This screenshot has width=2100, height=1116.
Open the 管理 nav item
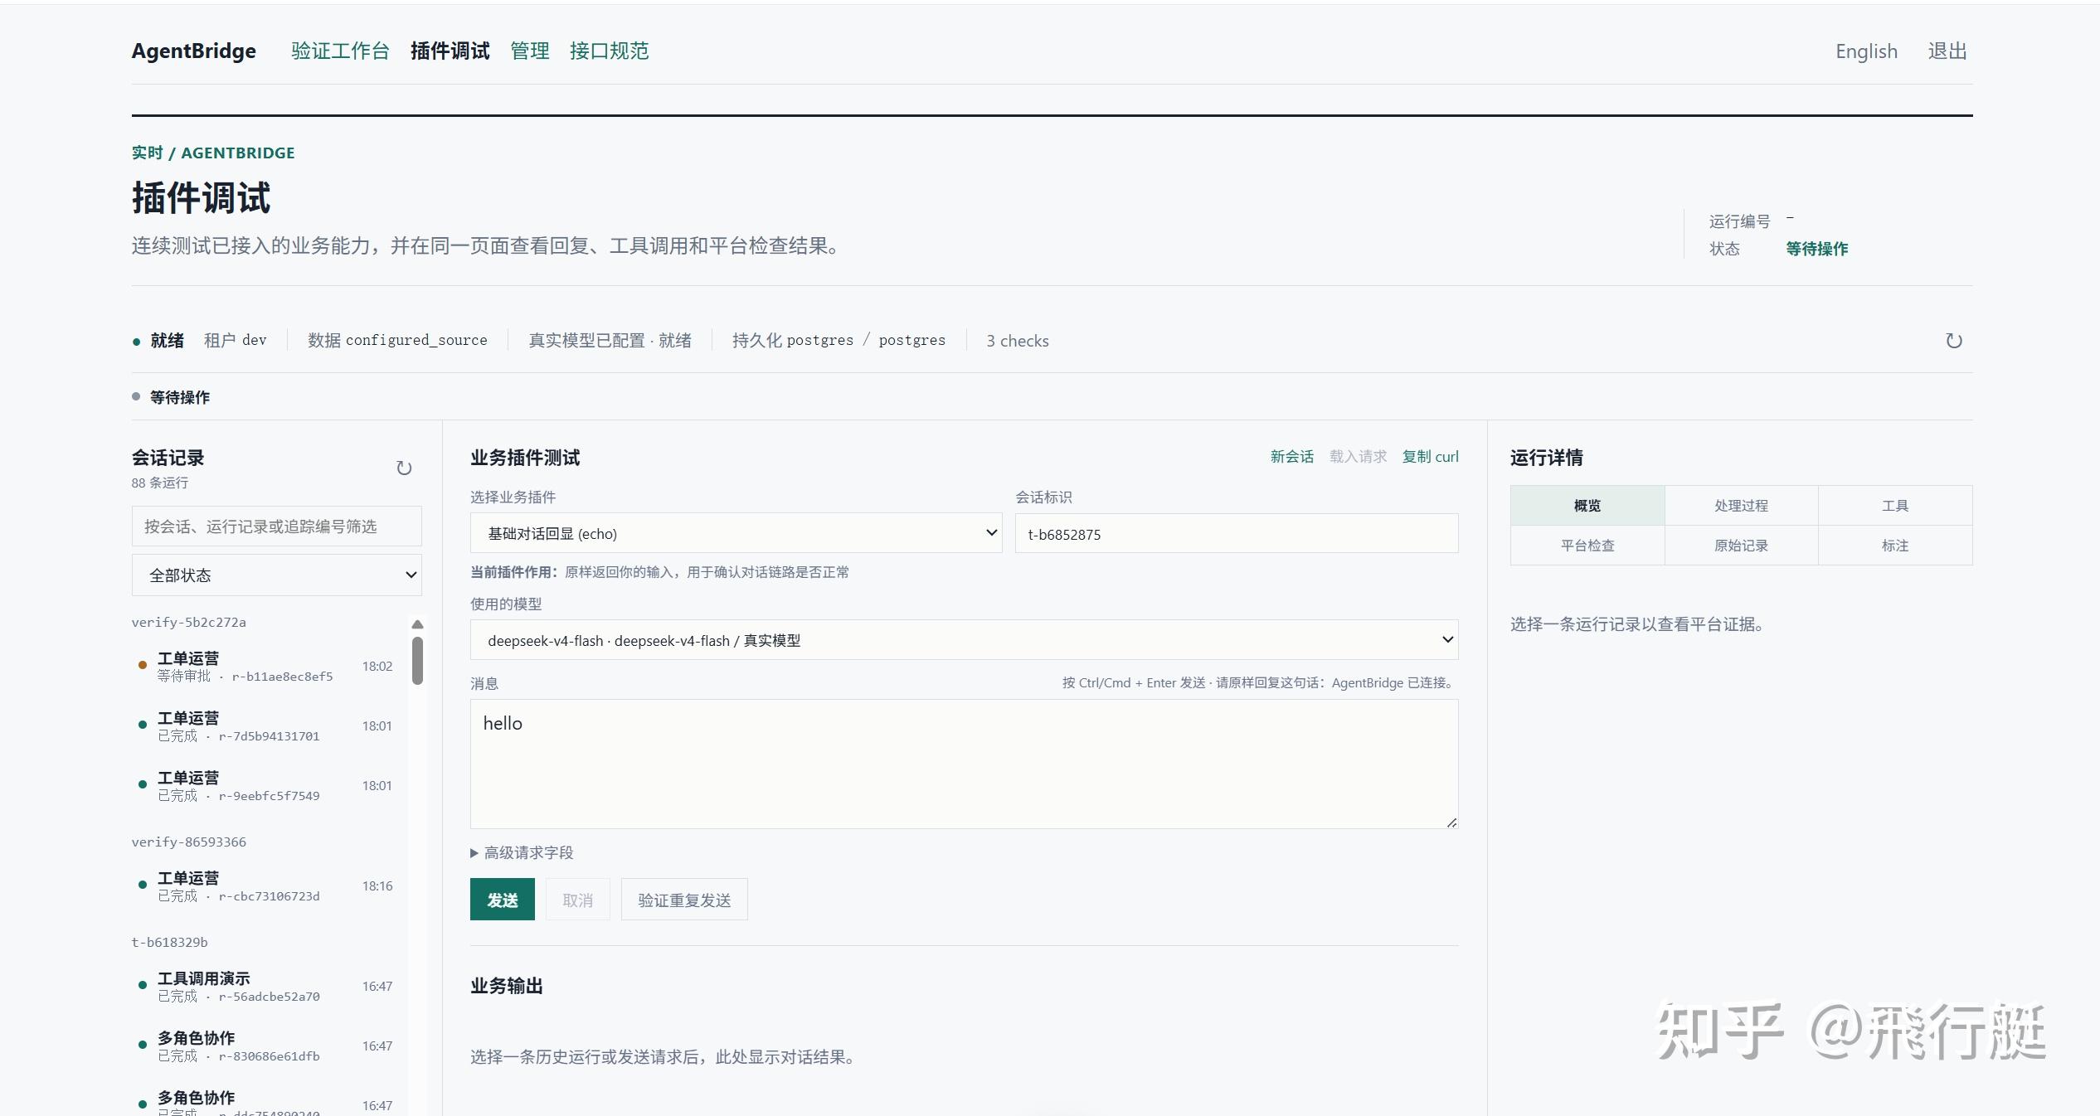pos(530,51)
